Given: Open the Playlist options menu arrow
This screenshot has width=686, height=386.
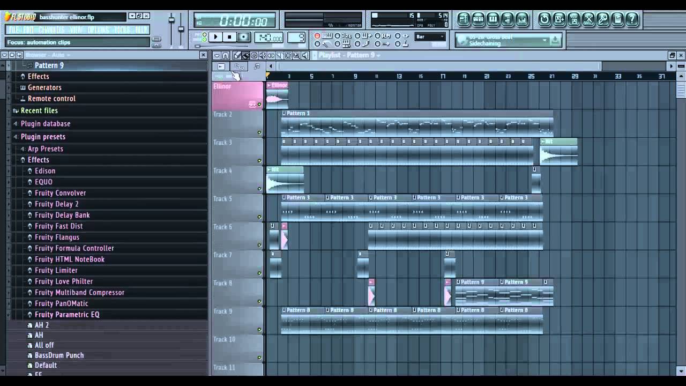Looking at the screenshot, I should tap(217, 55).
